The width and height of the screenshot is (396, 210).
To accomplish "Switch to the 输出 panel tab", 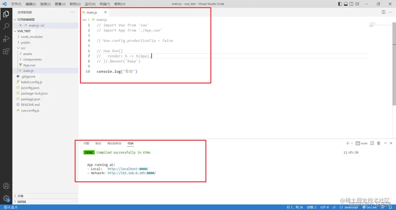I will click(x=98, y=143).
